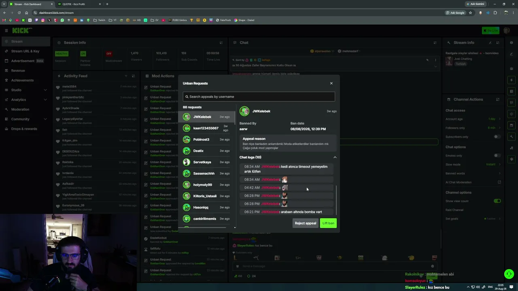Click the Ask Gemini button

[x=475, y=4]
